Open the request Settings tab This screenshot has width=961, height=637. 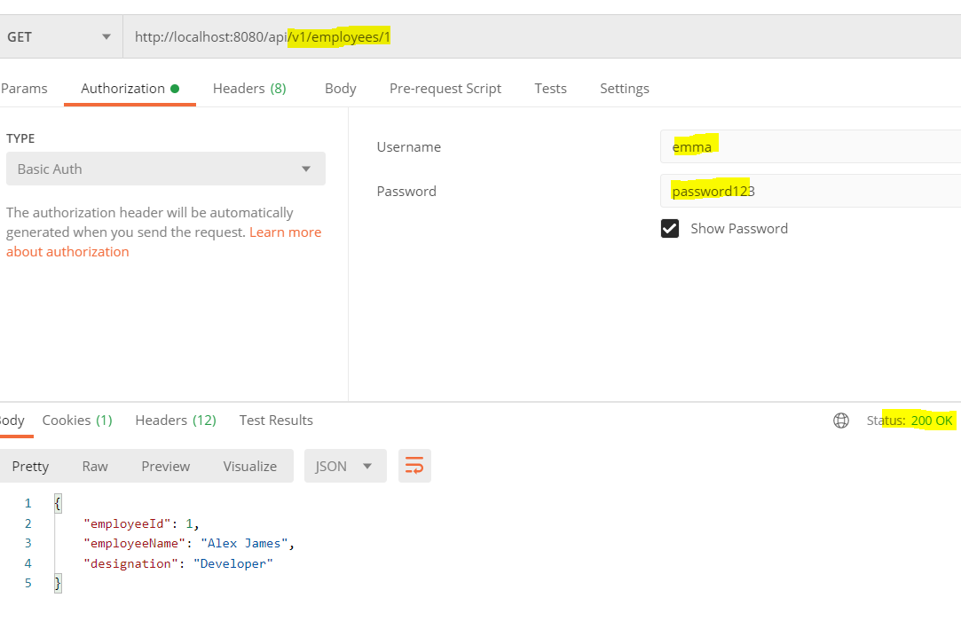624,89
